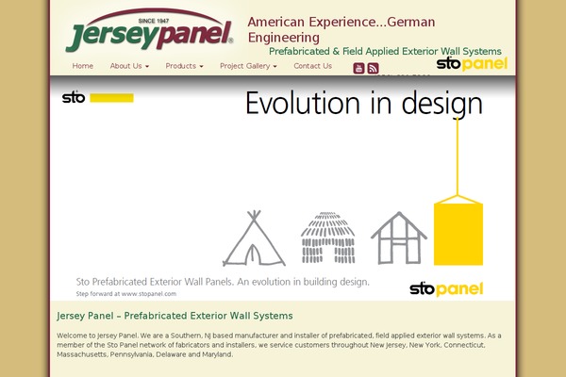This screenshot has width=566, height=377.
Task: Click heading 'Jersey Panel – Prefabricated Exterior Wall Systems'
Action: 175,316
